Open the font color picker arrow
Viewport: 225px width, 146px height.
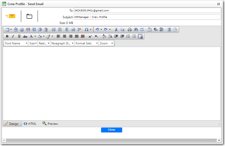[x=35, y=36]
